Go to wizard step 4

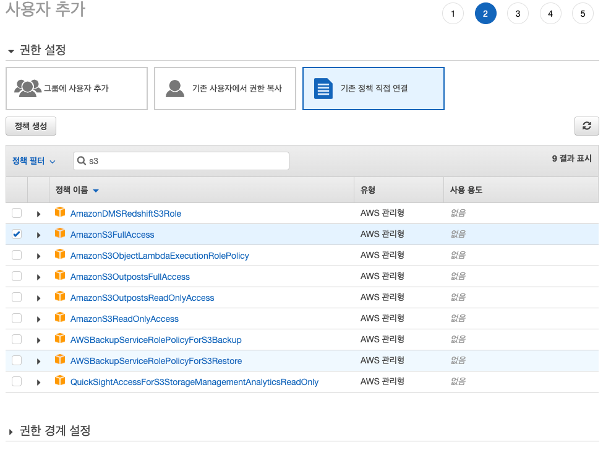click(550, 14)
